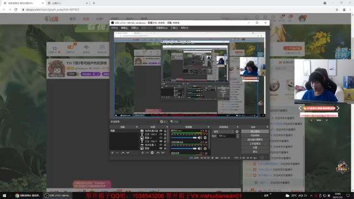Select 场景 item in Scenes list
Viewport: 354px width, 199px height.
[x=124, y=131]
